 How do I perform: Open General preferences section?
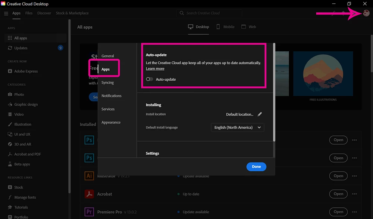[x=108, y=56]
